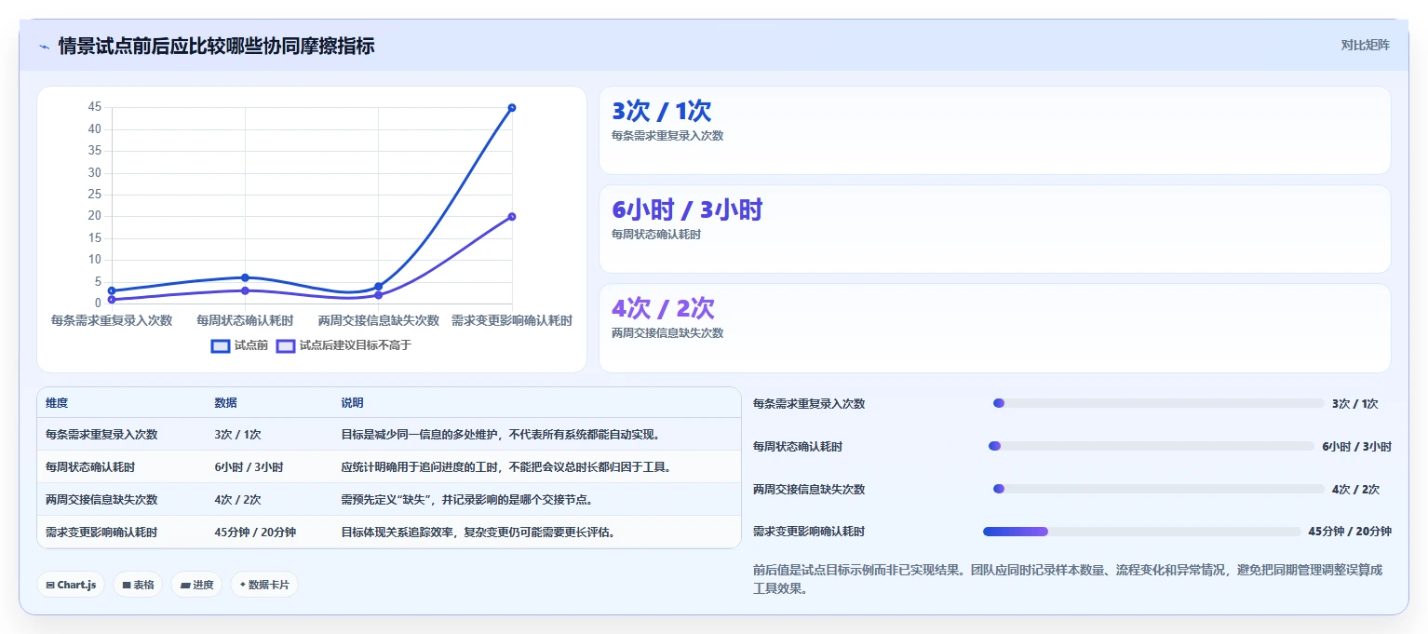Select the 数据卡片 chip
This screenshot has height=634, width=1428.
pos(264,585)
